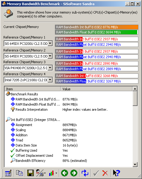Open the bar chart options icon

coord(51,173)
